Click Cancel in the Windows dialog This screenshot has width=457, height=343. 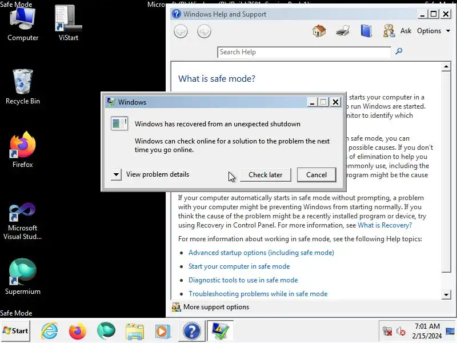tap(316, 175)
